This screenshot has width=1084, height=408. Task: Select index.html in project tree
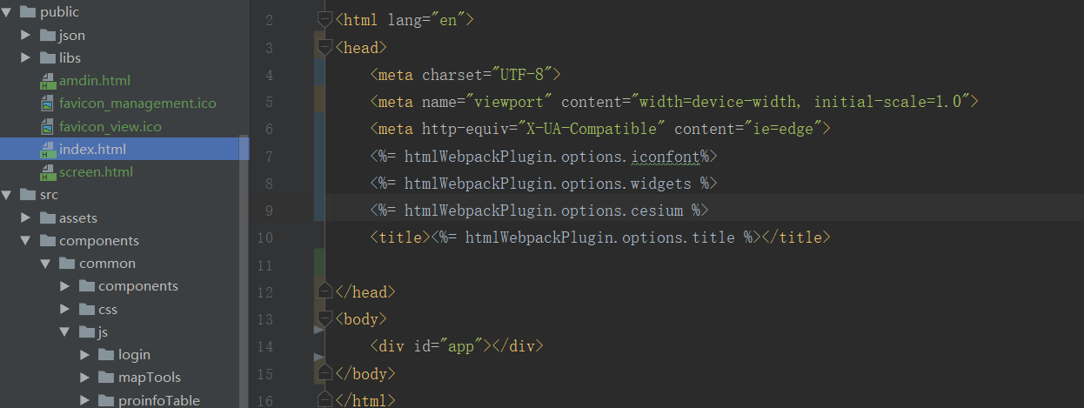point(124,150)
